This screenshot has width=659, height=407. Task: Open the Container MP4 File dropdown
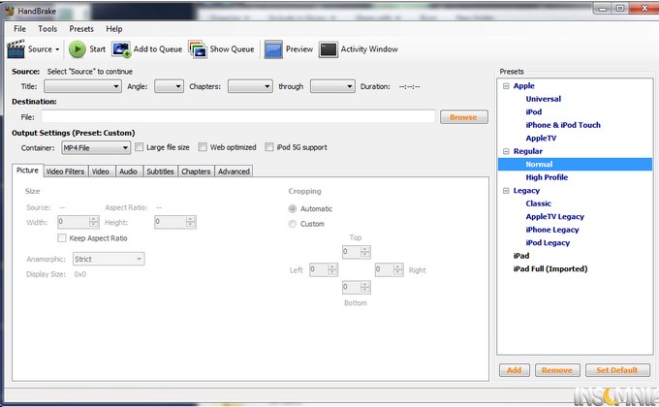tap(95, 147)
